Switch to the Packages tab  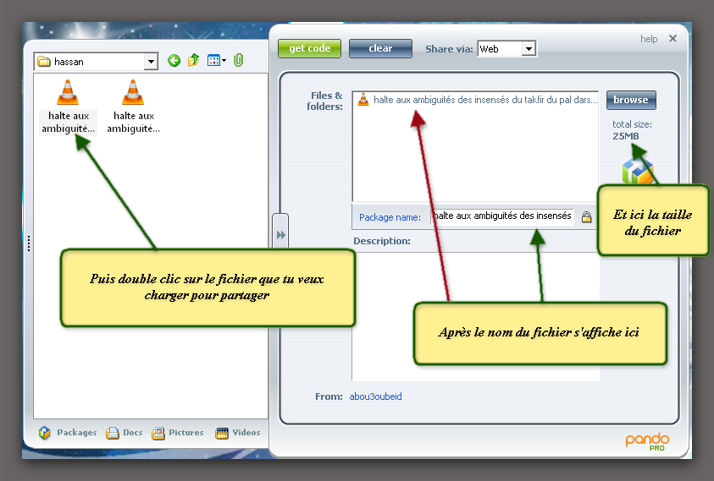point(68,433)
